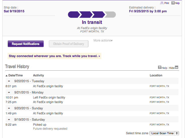Hide Travel History using minus icon
The image size is (185, 138).
[x=176, y=67]
